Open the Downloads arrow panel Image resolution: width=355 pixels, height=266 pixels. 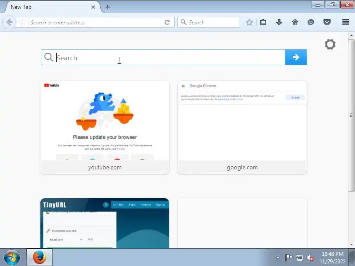279,22
